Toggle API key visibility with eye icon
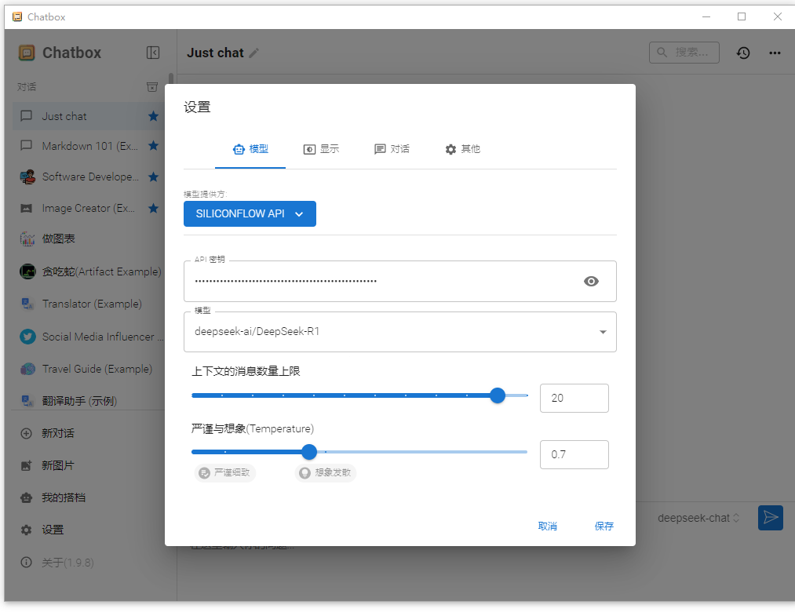Viewport: 795px width, 612px height. click(591, 281)
